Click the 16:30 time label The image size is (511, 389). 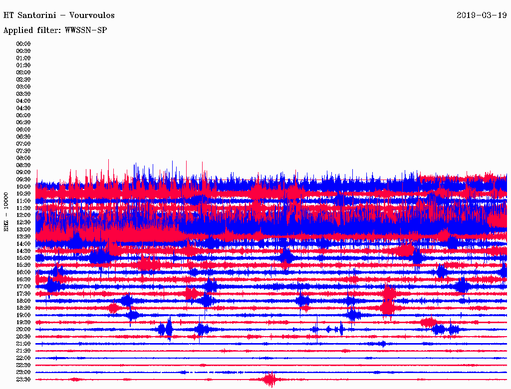pyautogui.click(x=23, y=280)
